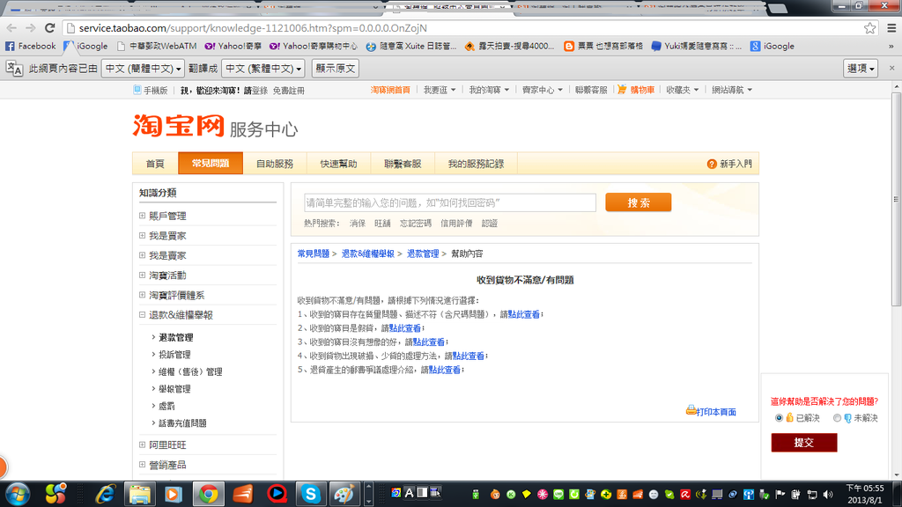
Task: Open the 聯繫客服 tab
Action: point(403,163)
